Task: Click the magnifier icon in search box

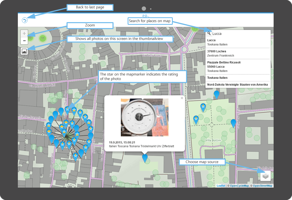Action: (209, 34)
